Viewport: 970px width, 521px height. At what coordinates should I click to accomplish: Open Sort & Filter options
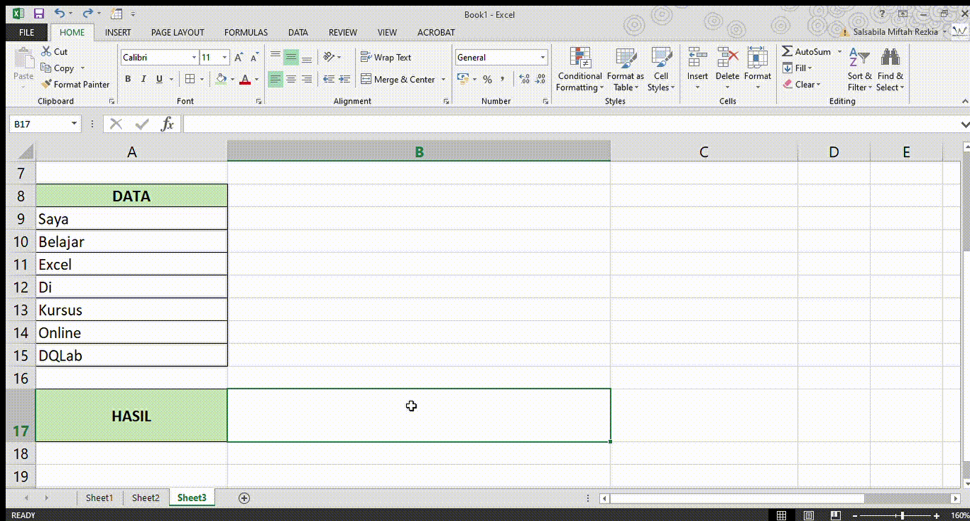859,70
